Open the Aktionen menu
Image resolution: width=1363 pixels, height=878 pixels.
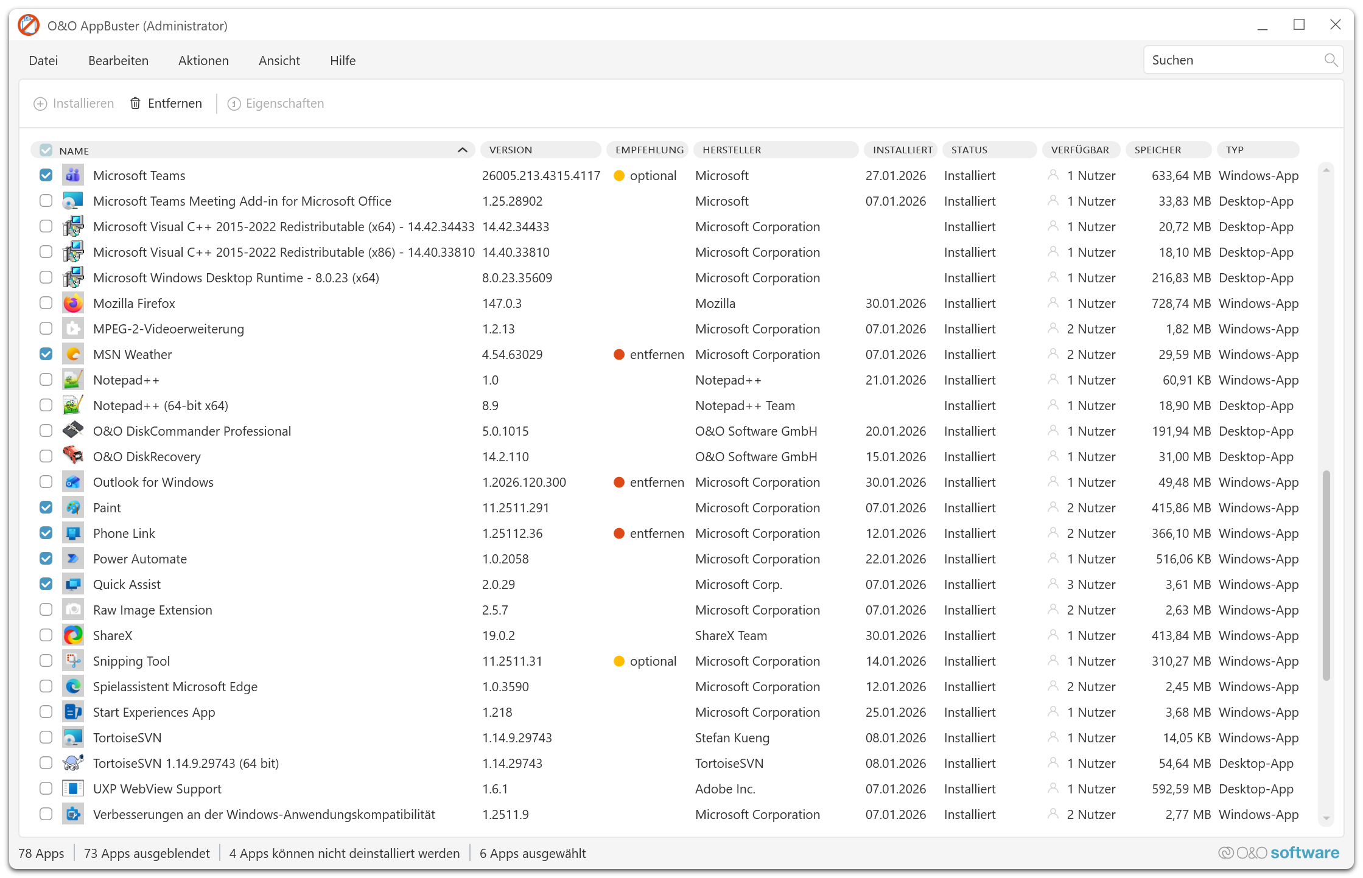point(203,61)
